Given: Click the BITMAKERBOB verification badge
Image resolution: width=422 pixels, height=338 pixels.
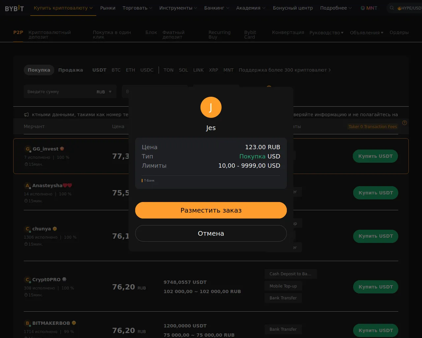Looking at the screenshot, I should coord(74,323).
